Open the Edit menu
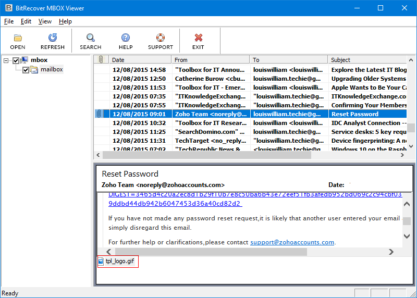 pos(26,21)
